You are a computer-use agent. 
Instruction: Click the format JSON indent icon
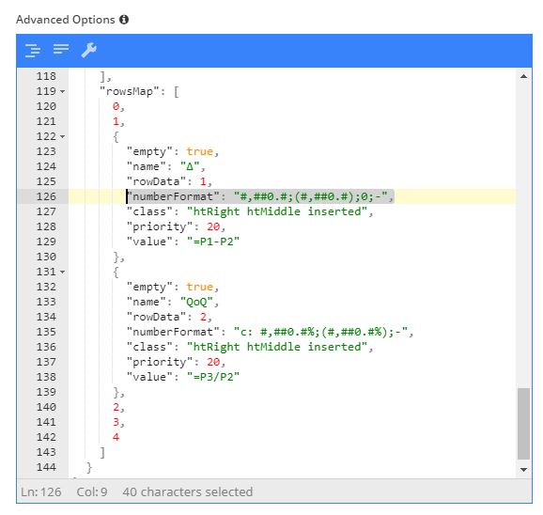coord(33,50)
